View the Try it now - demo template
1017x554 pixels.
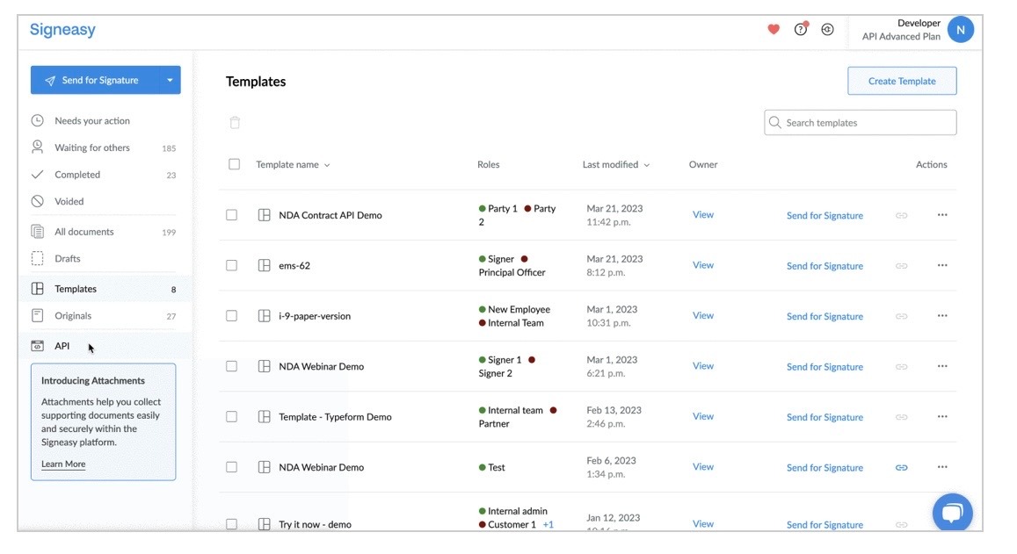click(x=703, y=523)
